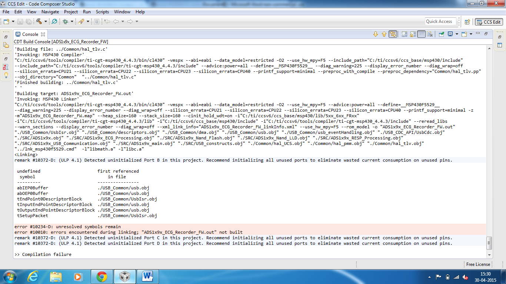Click the Search magnifier toolbar icon
The height and width of the screenshot is (284, 506).
point(54,22)
